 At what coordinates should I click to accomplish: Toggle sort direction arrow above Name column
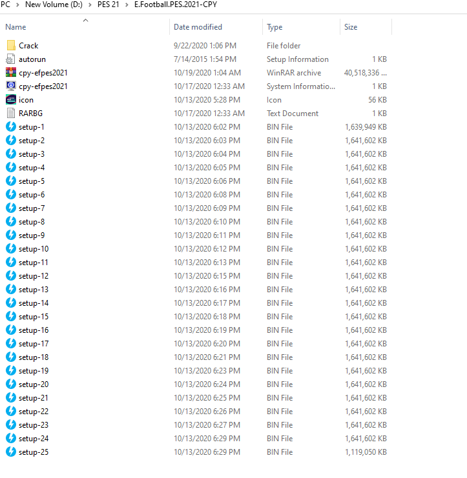tap(86, 20)
